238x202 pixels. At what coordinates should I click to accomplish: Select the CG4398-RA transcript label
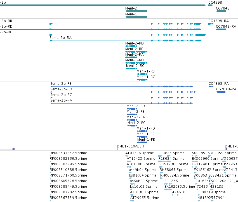(218, 21)
